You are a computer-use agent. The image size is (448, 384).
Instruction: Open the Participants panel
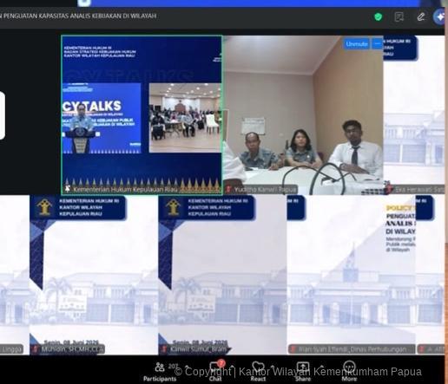tap(160, 372)
